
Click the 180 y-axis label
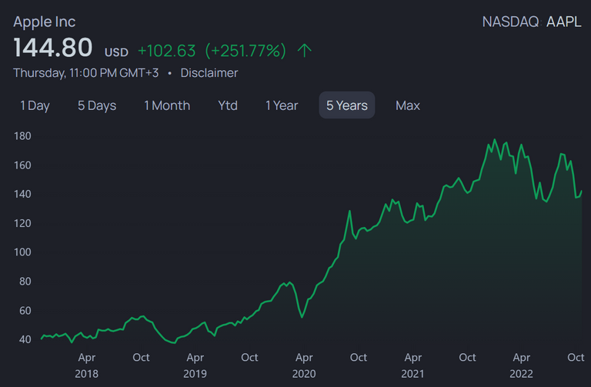coord(22,136)
